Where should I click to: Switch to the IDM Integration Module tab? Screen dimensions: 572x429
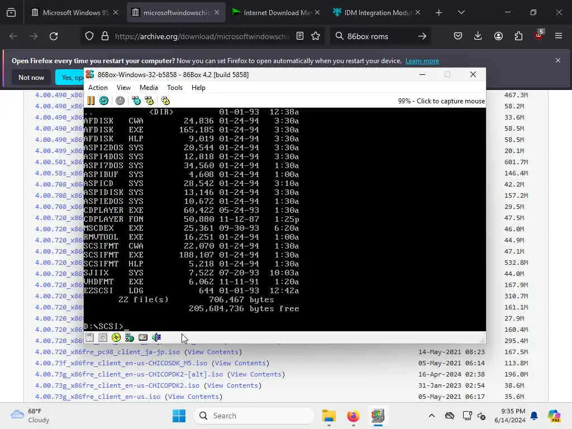(376, 13)
